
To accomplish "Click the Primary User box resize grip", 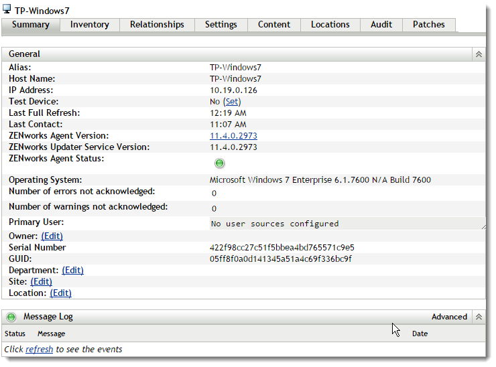I will coord(483,227).
